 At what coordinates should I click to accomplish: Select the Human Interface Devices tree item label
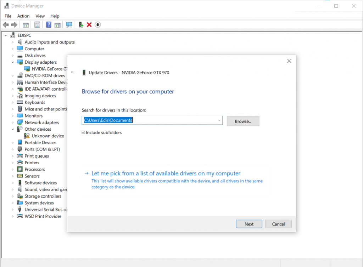(46, 82)
